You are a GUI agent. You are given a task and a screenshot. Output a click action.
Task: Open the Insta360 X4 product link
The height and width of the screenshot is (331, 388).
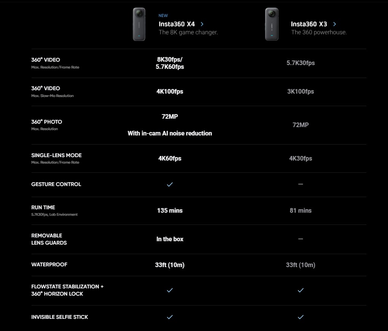coord(177,24)
